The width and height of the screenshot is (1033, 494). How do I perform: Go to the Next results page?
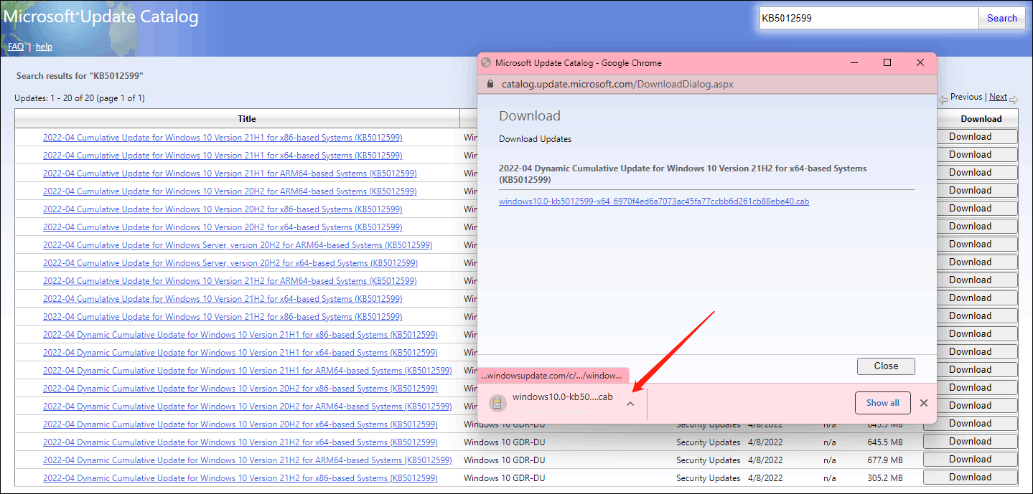(x=998, y=97)
